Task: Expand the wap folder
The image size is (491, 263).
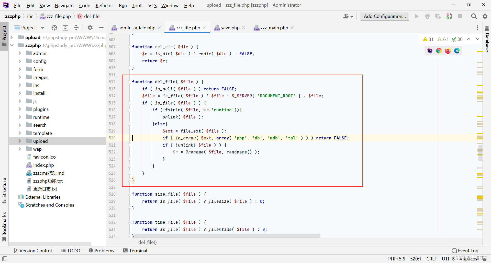Action: pos(20,149)
